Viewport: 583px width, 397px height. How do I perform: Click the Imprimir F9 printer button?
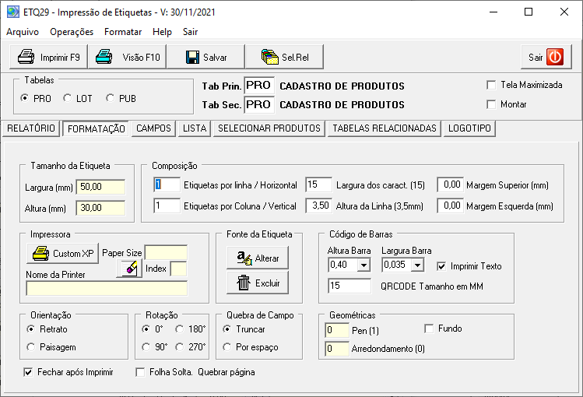tap(49, 57)
